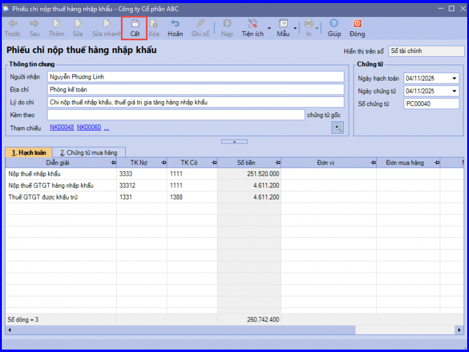Viewport: 469px width, 352px height.
Task: Click the horizontal scrollbar thumb
Action: pyautogui.click(x=184, y=330)
